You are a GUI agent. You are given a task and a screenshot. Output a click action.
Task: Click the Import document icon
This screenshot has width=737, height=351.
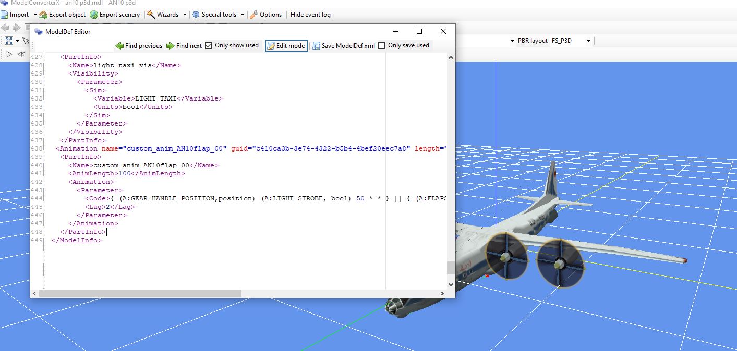[4, 15]
